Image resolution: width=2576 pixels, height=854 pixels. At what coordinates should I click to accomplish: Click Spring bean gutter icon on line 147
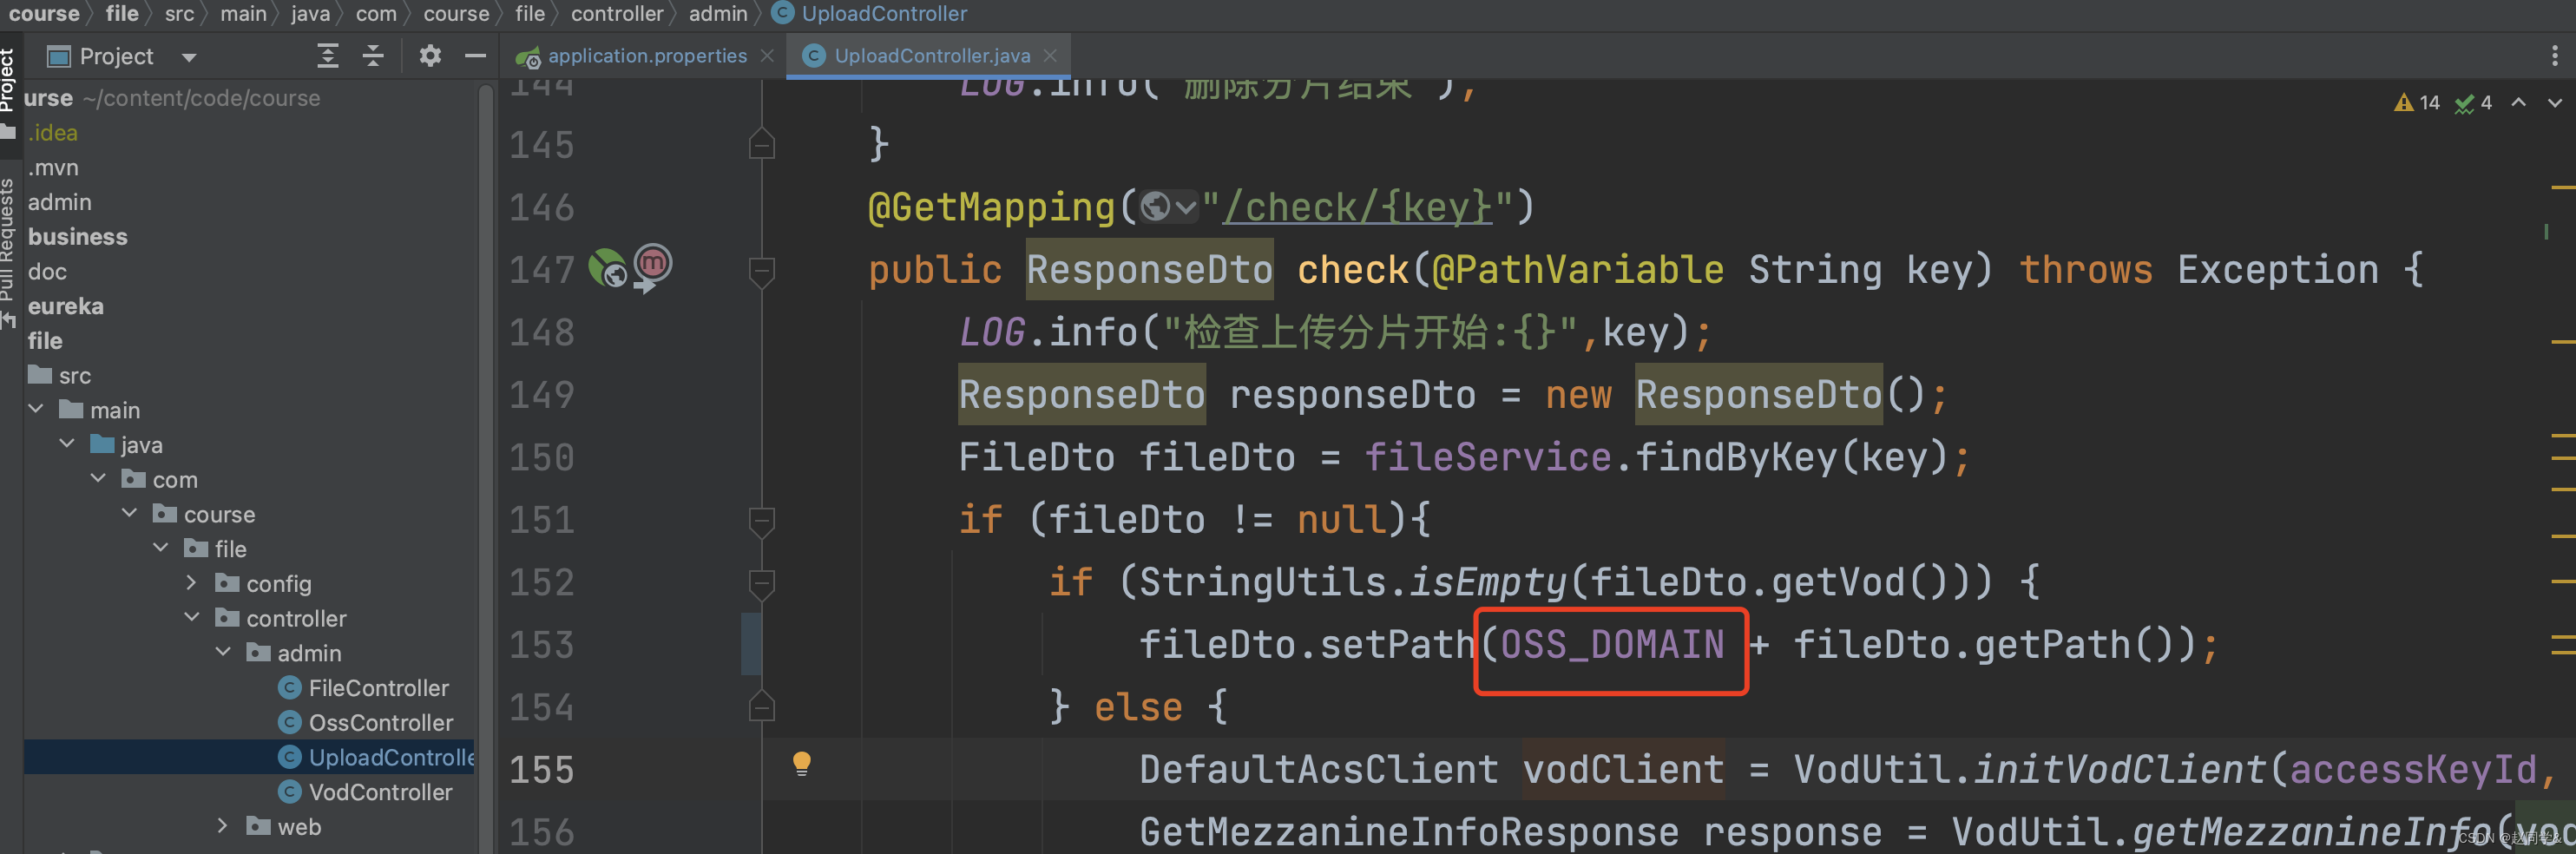[x=607, y=268]
